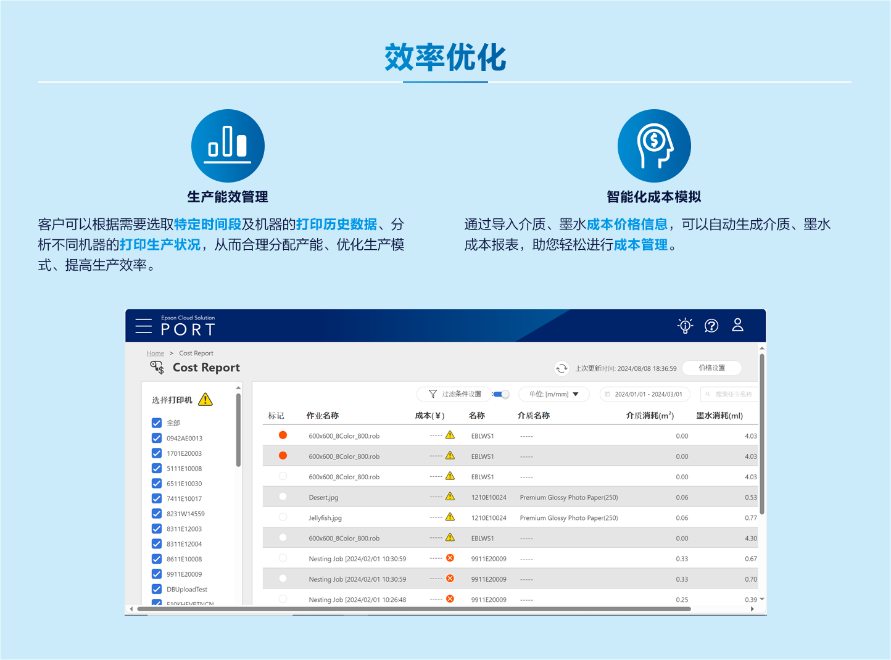Click the horizontal scrollbar right arrow

pyautogui.click(x=752, y=609)
